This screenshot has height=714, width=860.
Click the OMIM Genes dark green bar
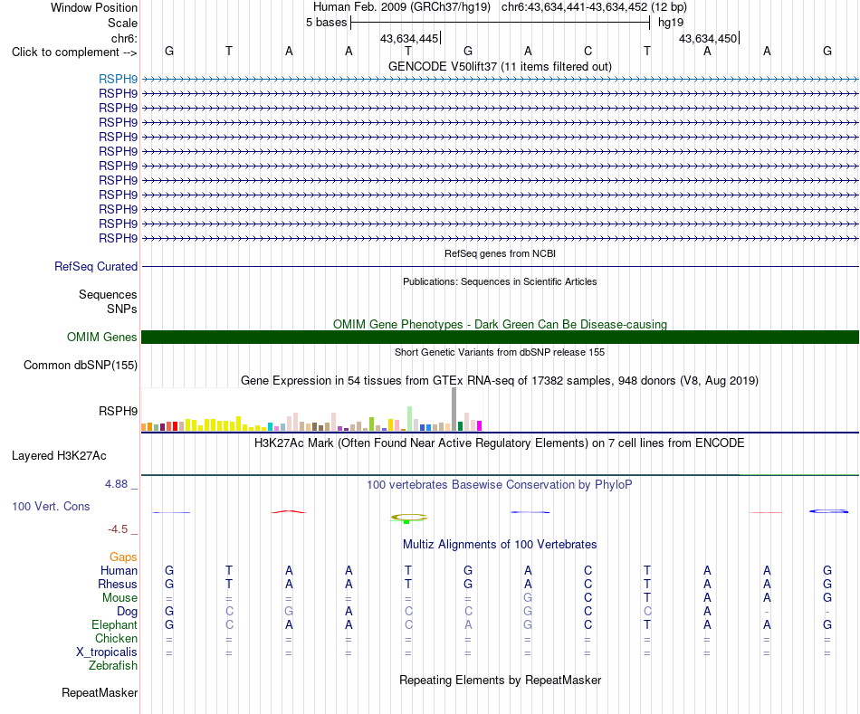click(x=500, y=338)
